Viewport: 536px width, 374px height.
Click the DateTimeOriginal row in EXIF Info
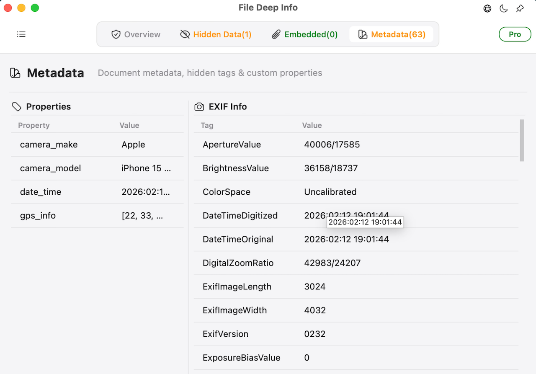coord(356,239)
